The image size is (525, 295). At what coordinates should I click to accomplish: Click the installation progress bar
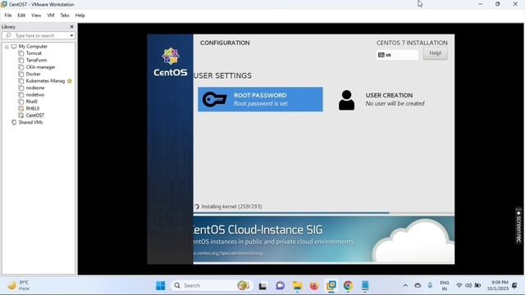pyautogui.click(x=323, y=212)
